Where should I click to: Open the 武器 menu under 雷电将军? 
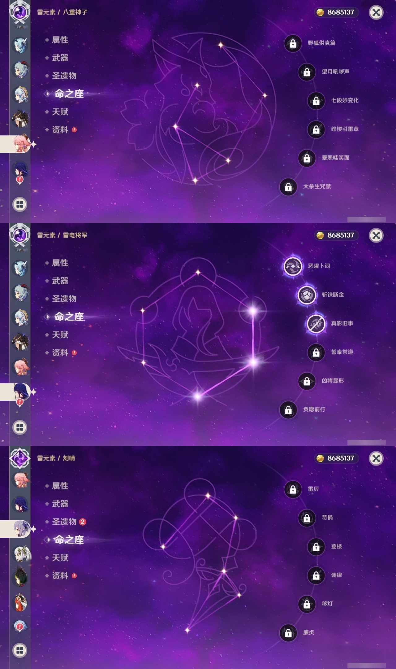tap(60, 281)
